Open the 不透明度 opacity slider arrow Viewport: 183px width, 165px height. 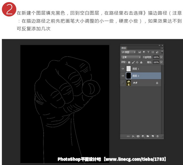[161, 57]
